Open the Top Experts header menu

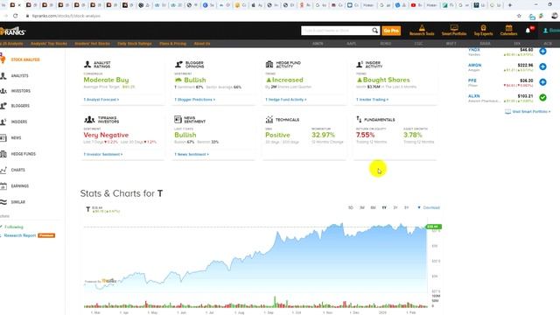(483, 31)
